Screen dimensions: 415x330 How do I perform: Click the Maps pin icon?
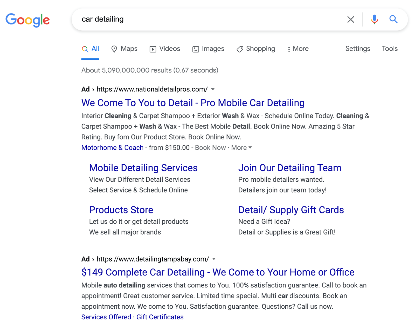click(114, 49)
